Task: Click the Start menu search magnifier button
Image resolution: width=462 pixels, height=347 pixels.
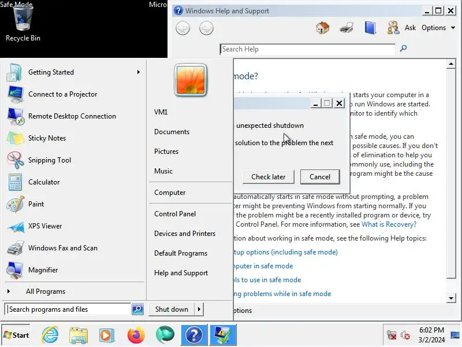Action: click(137, 309)
